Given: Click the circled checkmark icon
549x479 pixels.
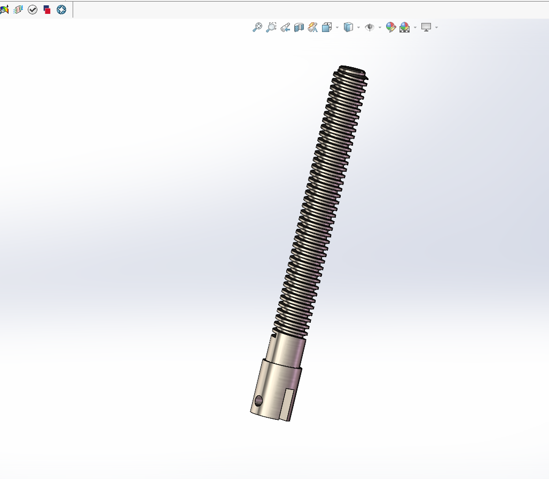Looking at the screenshot, I should [x=33, y=10].
